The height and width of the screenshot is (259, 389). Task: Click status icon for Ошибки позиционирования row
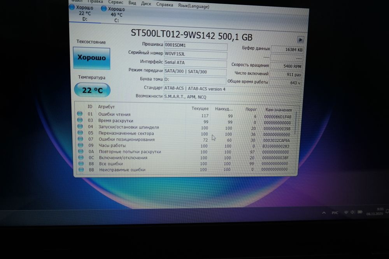tap(81, 139)
